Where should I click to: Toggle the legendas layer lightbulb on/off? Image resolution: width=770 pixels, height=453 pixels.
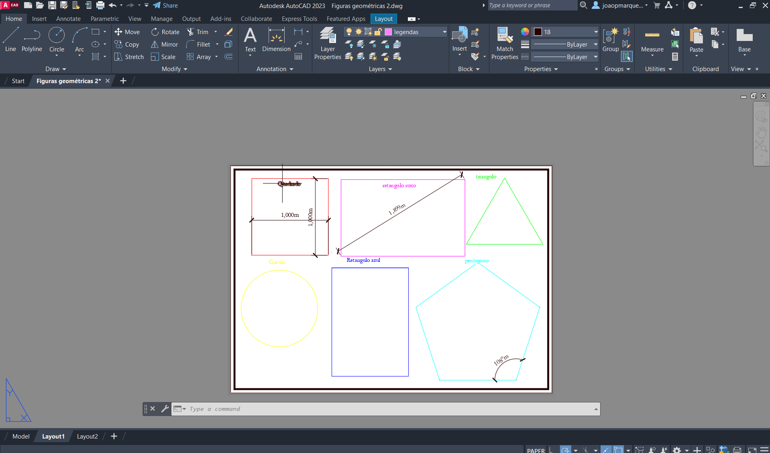[x=349, y=32]
